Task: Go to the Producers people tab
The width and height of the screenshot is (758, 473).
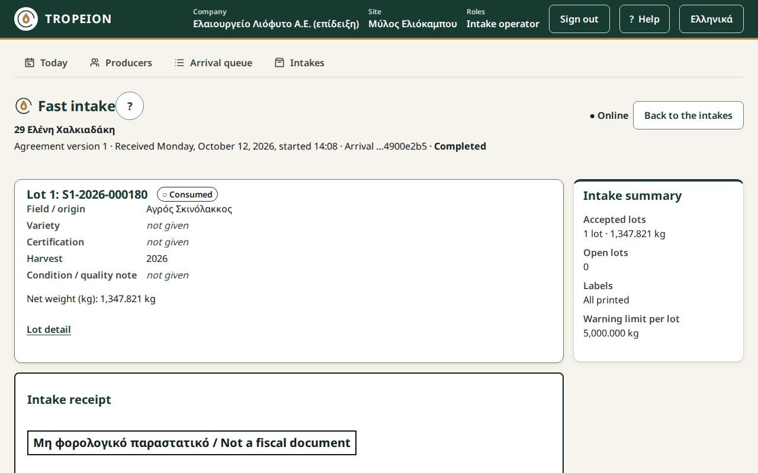Action: tap(121, 63)
